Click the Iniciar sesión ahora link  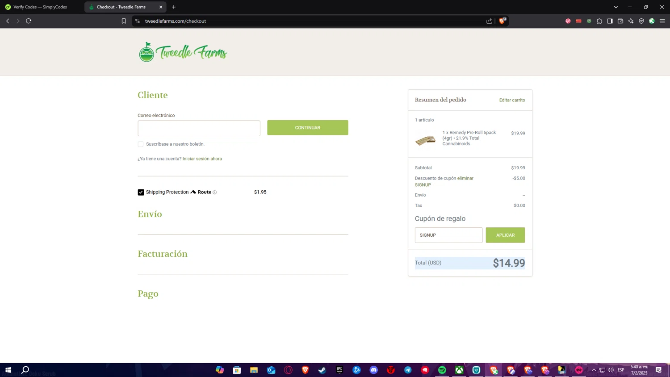202,159
